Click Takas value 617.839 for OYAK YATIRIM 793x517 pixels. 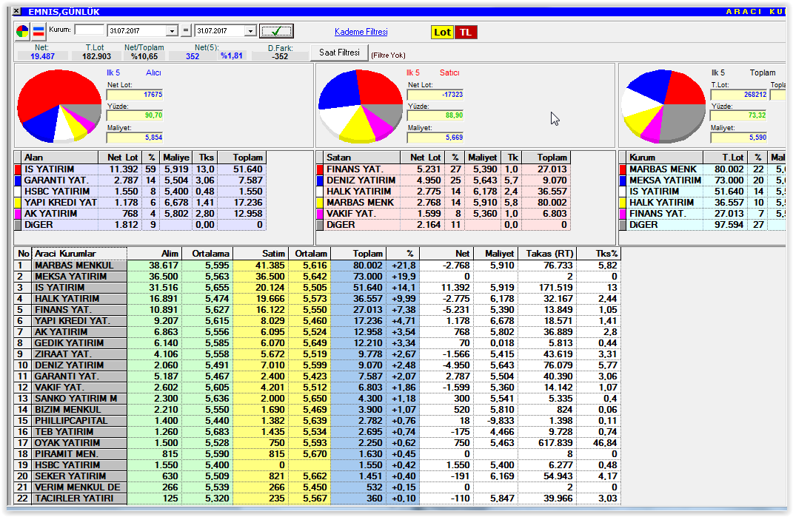click(555, 443)
